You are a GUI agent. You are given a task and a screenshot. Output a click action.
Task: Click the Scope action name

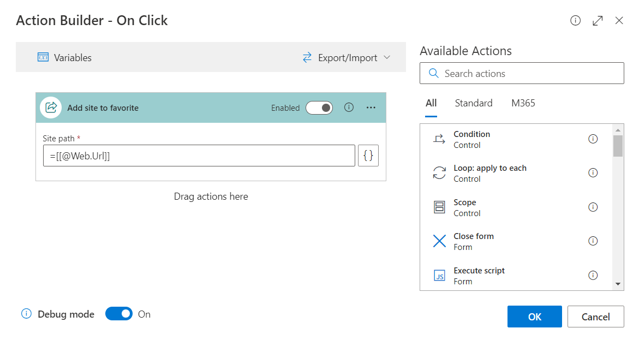coord(464,202)
